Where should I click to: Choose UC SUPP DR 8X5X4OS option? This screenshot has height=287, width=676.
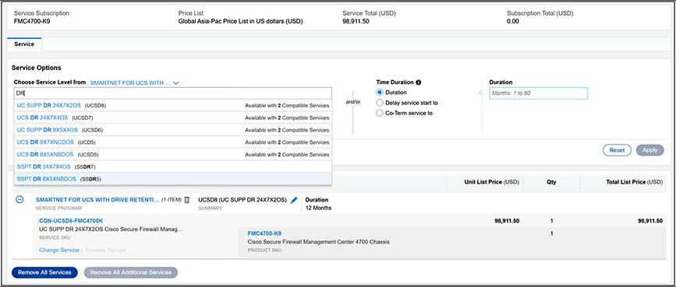(x=173, y=130)
